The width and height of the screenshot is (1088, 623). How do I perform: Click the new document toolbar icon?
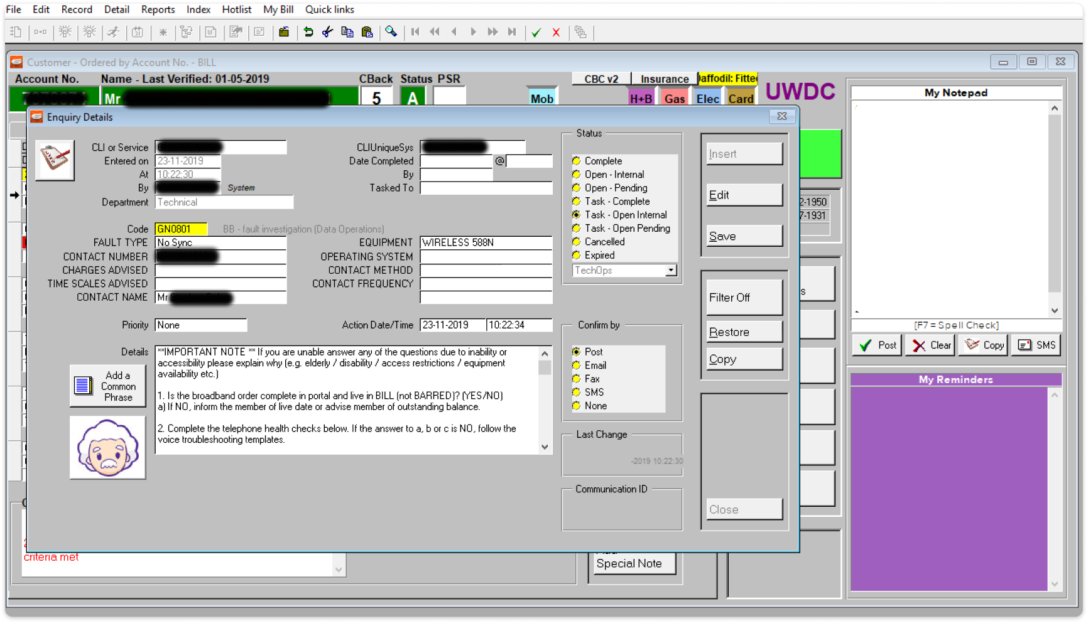tap(16, 32)
